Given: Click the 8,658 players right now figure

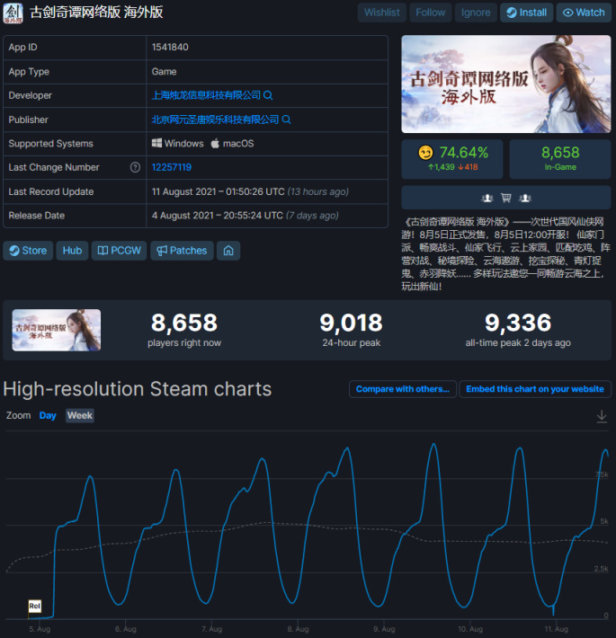Looking at the screenshot, I should coord(184,323).
